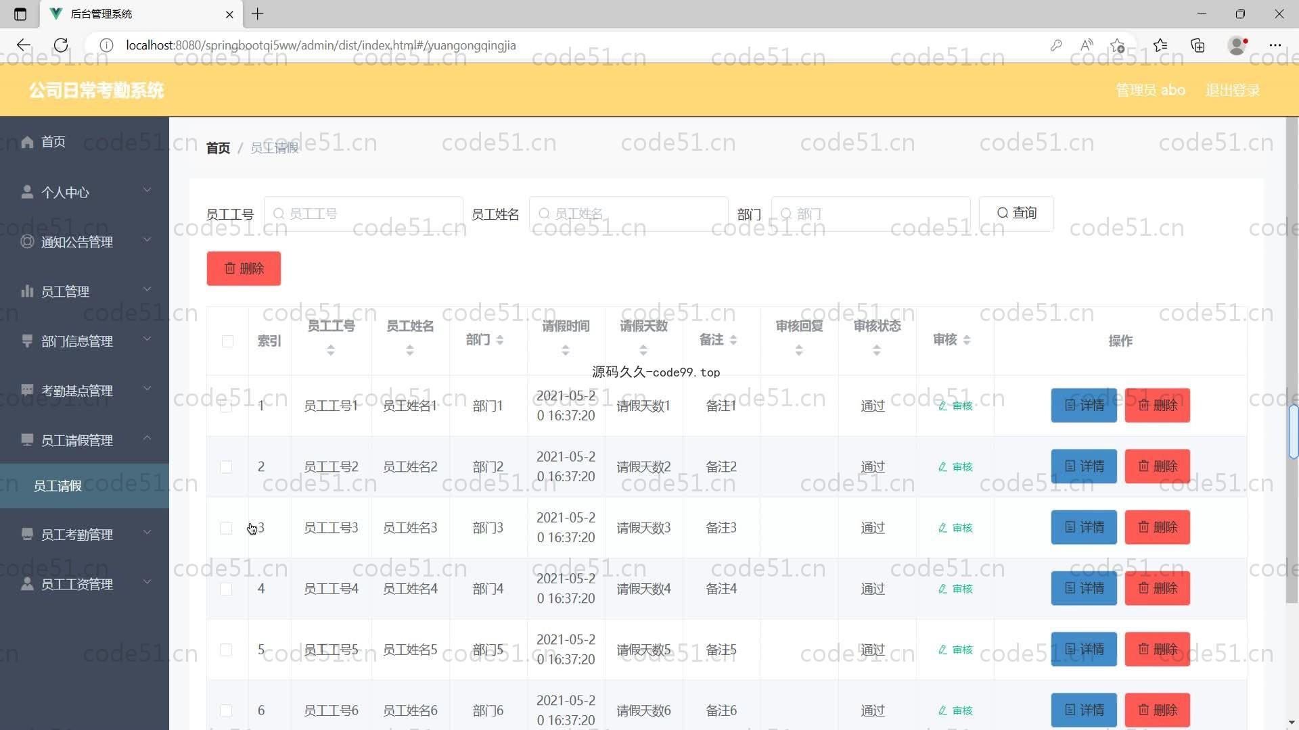Click the bar chart icon beside 员工管理
1299x730 pixels.
(x=27, y=291)
